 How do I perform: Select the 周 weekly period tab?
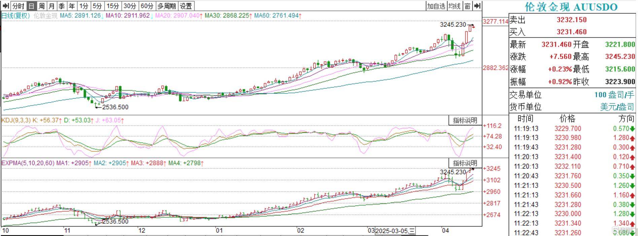(41, 6)
